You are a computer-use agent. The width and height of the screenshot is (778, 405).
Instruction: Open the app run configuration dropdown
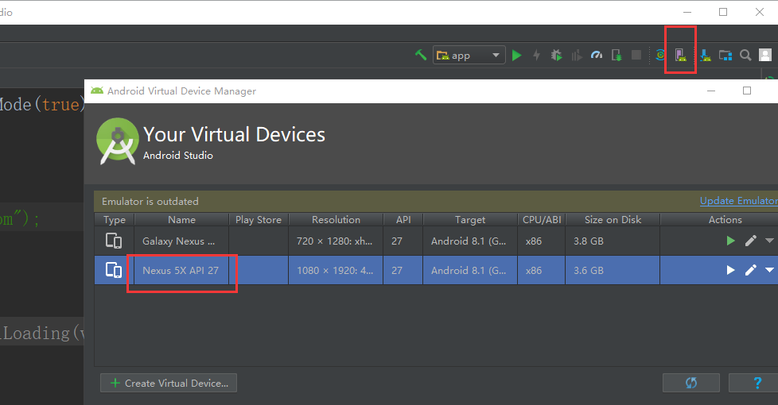(x=469, y=55)
